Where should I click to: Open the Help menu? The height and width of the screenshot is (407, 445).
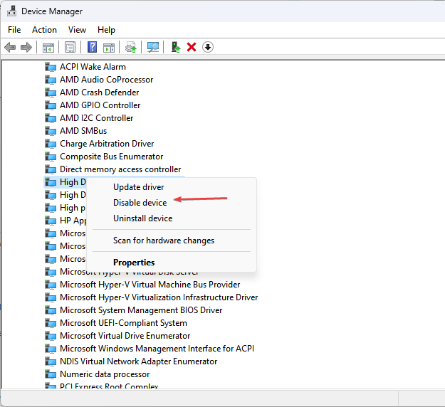coord(106,30)
